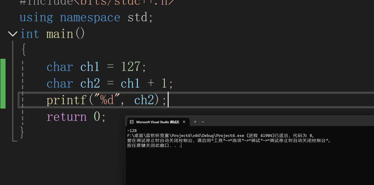This screenshot has height=185, width=374.
Task: Click the namespace keyword
Action: (x=90, y=18)
